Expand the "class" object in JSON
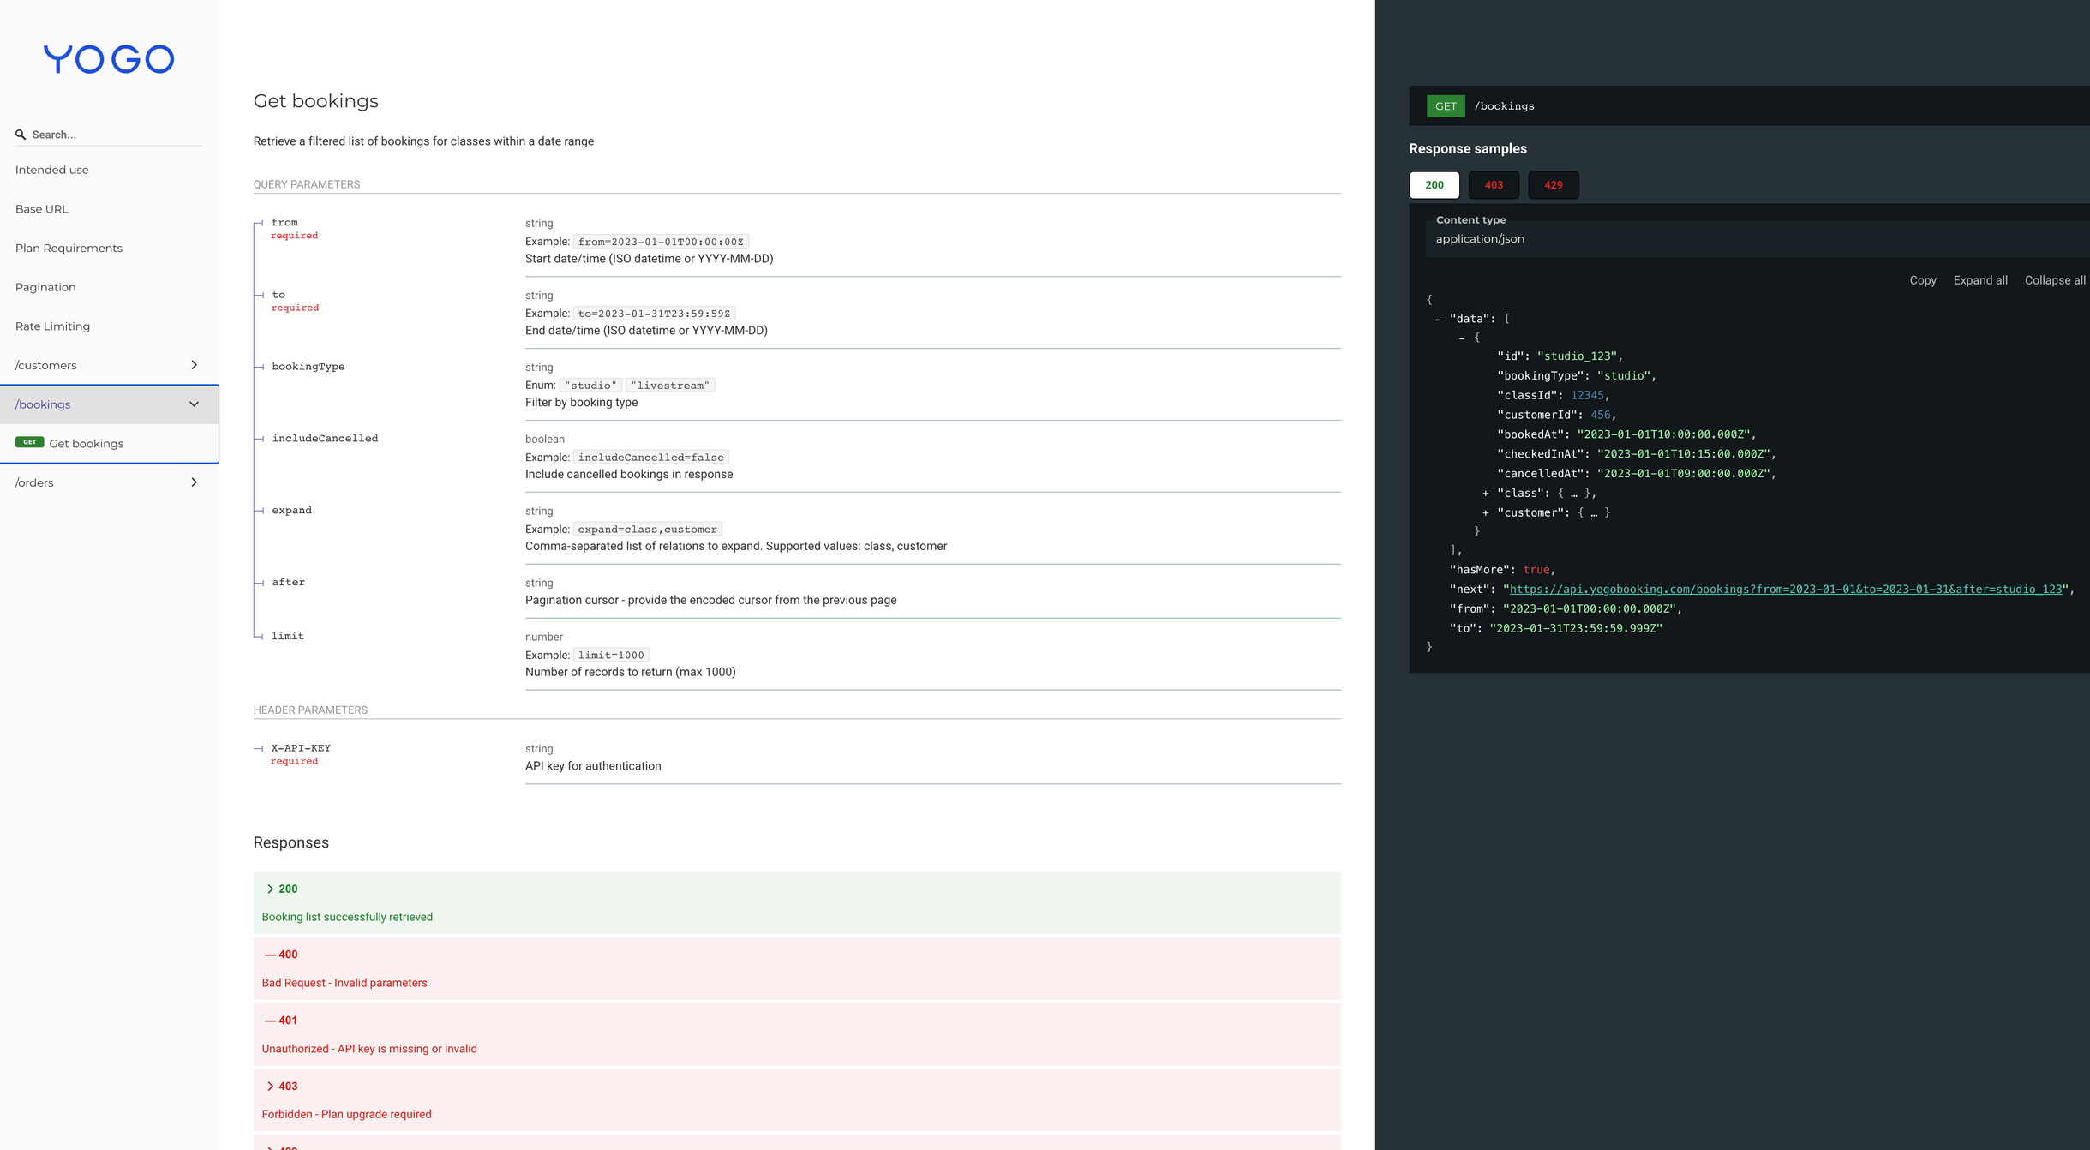 (1485, 494)
